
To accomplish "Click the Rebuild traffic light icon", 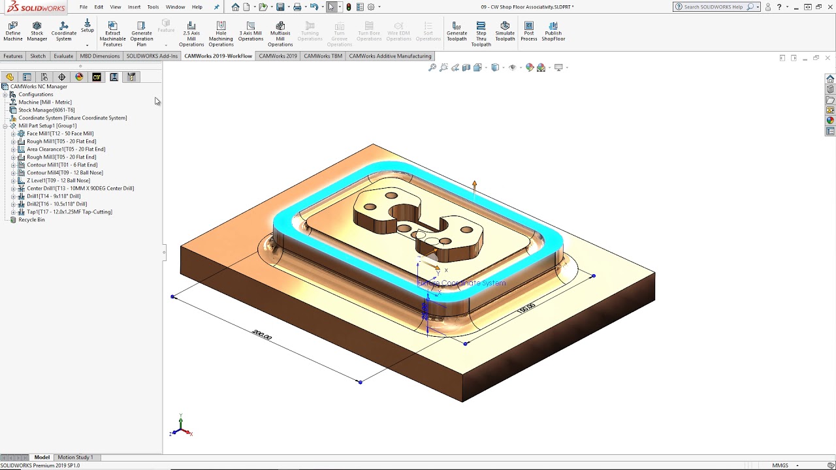I will pyautogui.click(x=349, y=7).
